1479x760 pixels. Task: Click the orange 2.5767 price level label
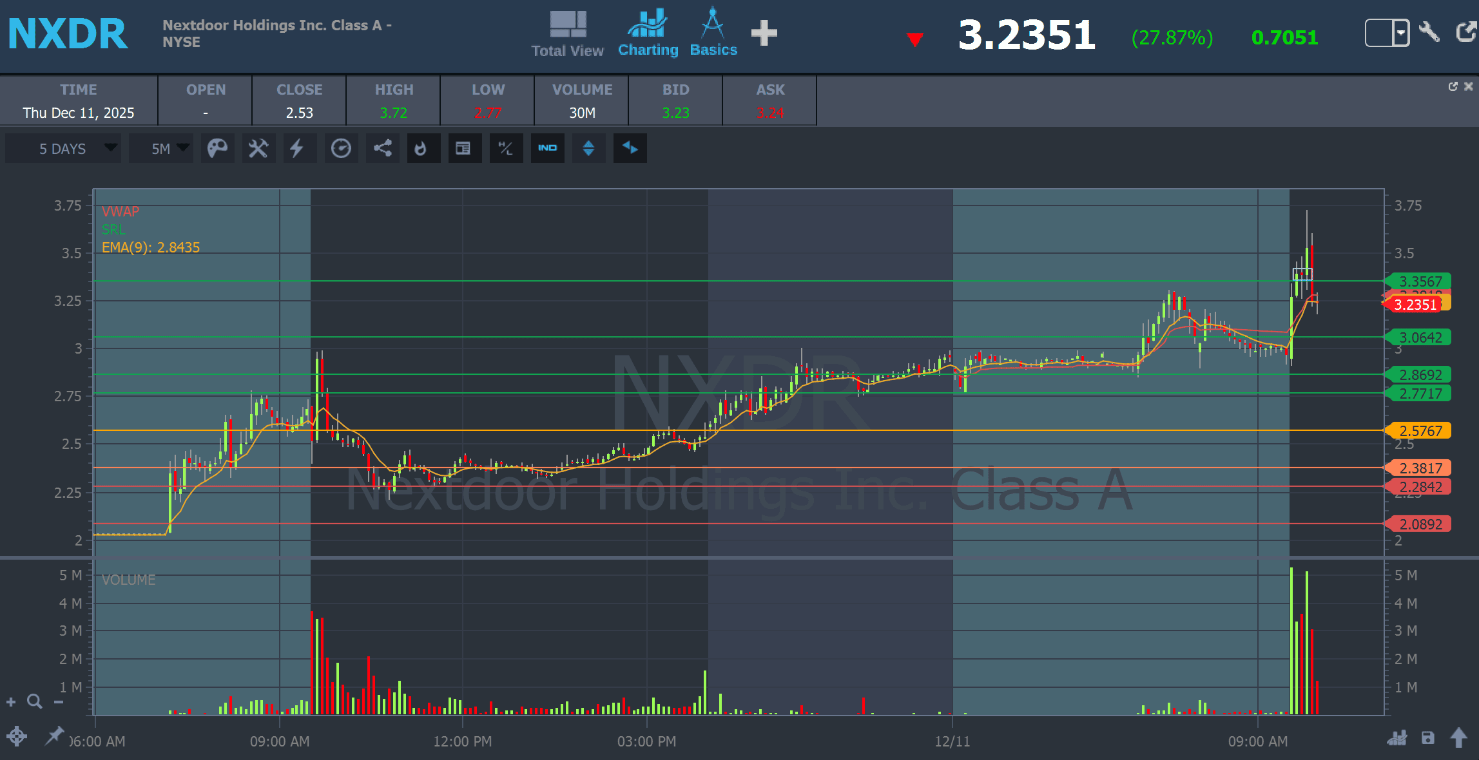click(x=1420, y=431)
